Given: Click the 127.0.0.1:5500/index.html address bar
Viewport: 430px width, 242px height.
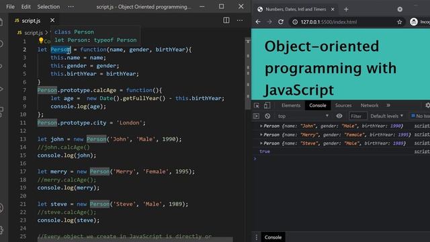Looking at the screenshot, I should tap(329, 22).
